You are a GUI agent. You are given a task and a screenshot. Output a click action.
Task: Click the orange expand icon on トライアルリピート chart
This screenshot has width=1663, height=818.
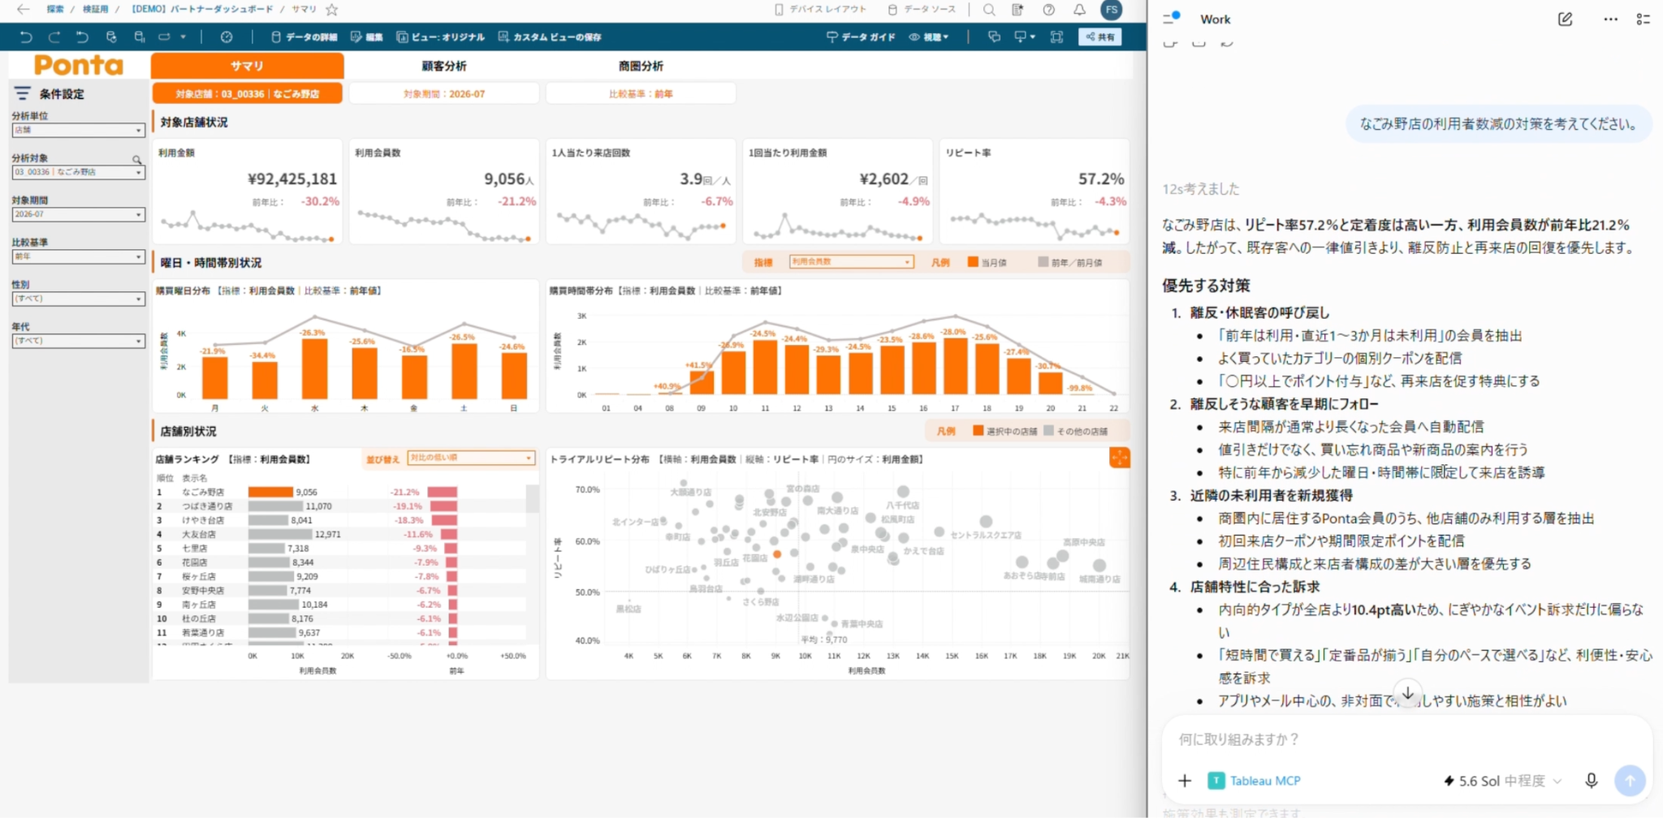point(1119,458)
